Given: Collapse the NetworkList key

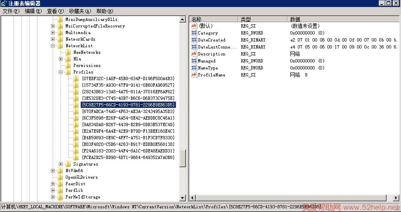Looking at the screenshot, I should (x=53, y=46).
